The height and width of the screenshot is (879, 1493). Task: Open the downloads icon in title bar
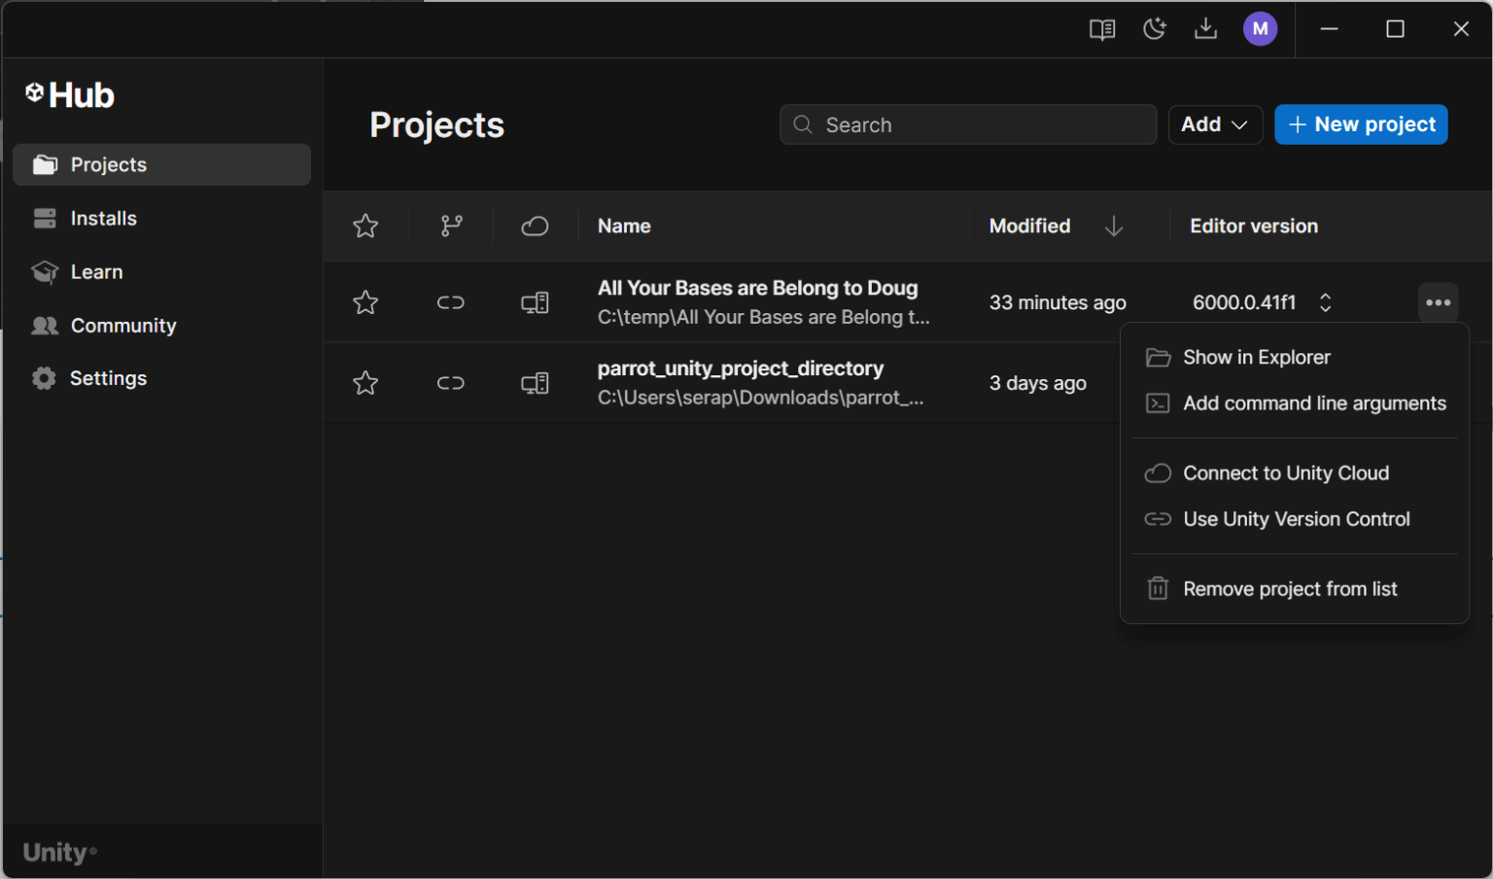(x=1205, y=29)
